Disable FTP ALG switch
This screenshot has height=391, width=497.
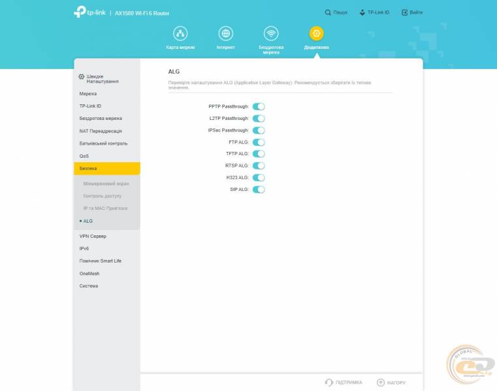pos(259,142)
